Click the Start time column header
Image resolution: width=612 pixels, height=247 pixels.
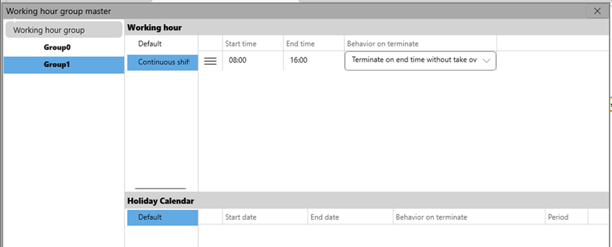(x=241, y=44)
